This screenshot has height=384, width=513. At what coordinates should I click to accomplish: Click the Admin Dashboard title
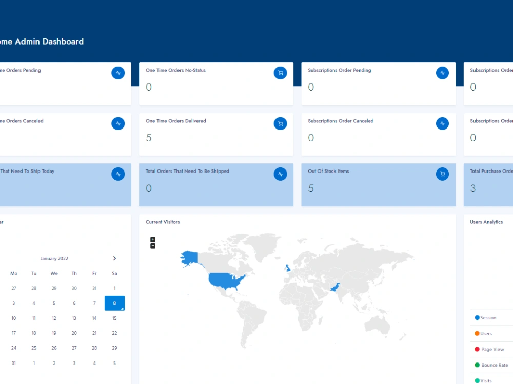point(42,41)
